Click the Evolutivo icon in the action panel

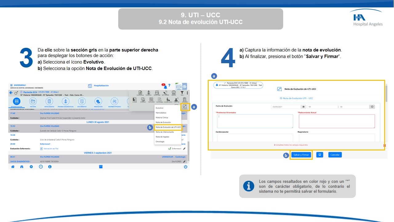coord(185,107)
